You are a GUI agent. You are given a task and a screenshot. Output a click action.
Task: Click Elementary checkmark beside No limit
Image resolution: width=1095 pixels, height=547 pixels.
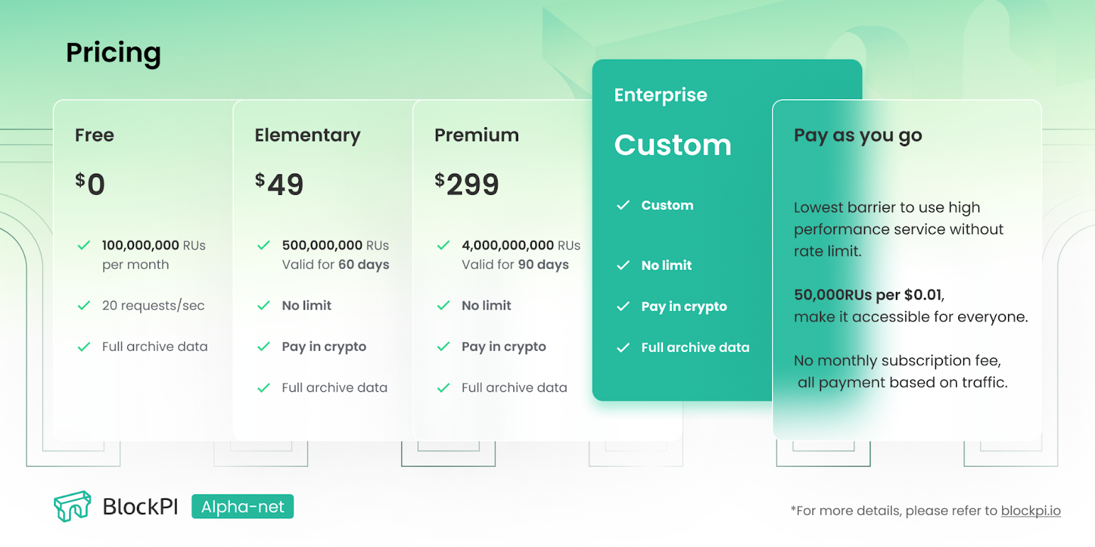[263, 306]
